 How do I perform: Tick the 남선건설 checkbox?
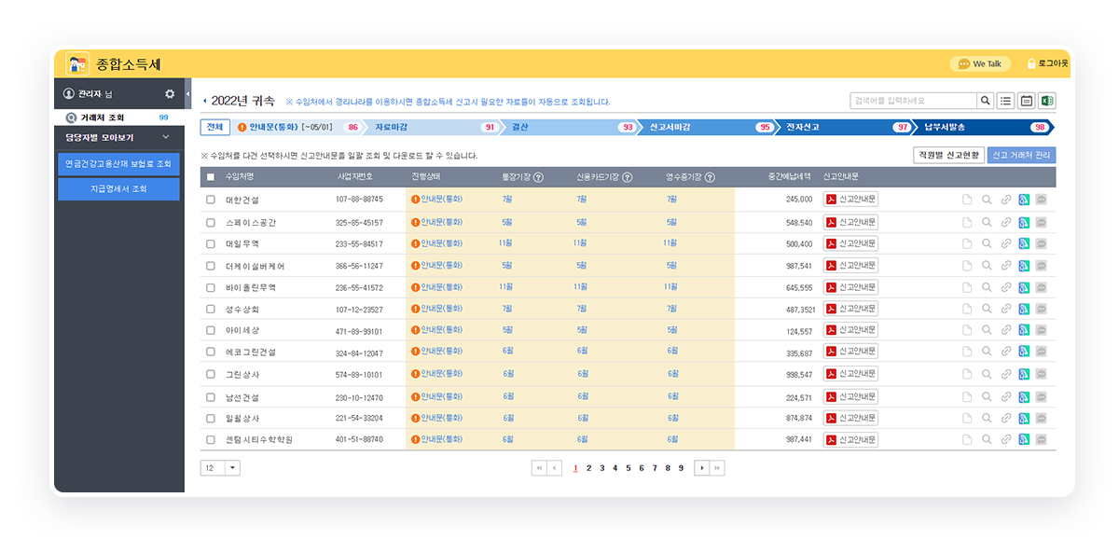pyautogui.click(x=211, y=396)
